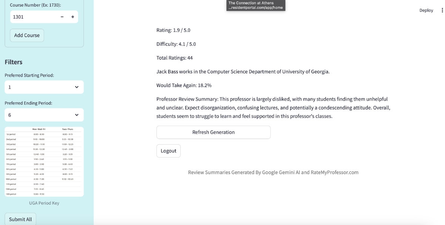
Task: Click the Review Summaries Generated By footer text
Action: 273,172
